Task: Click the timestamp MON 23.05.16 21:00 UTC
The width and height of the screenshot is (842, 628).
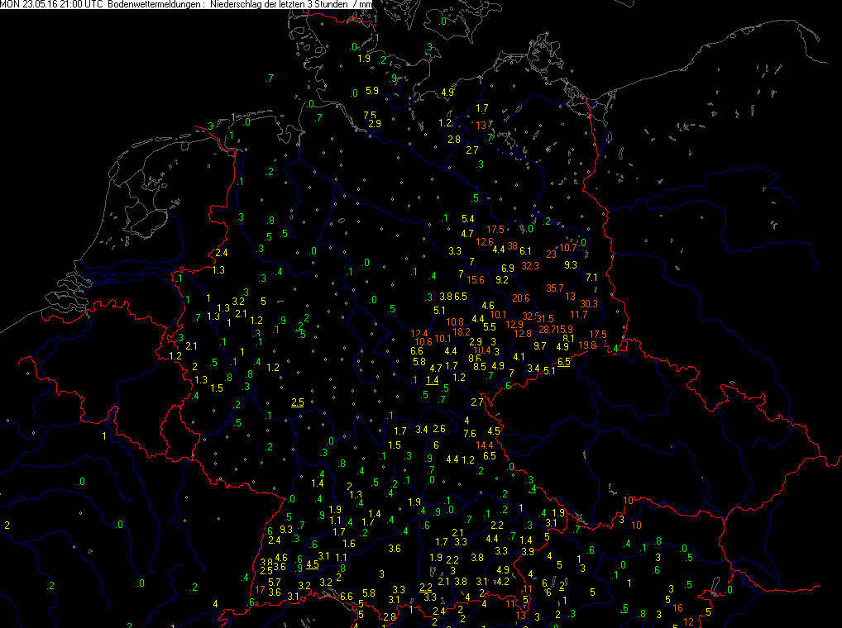Action: click(51, 5)
